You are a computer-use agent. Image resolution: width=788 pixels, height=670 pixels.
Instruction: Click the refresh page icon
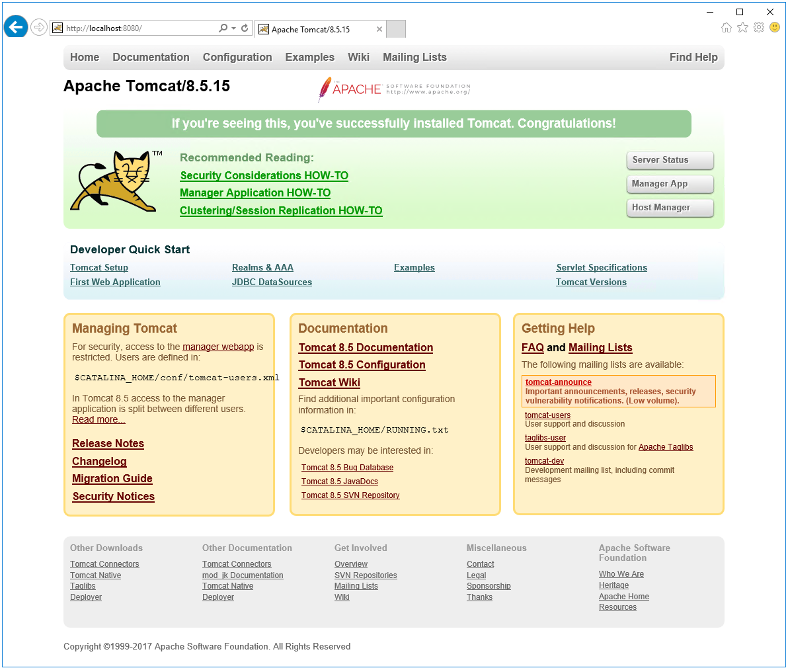245,28
